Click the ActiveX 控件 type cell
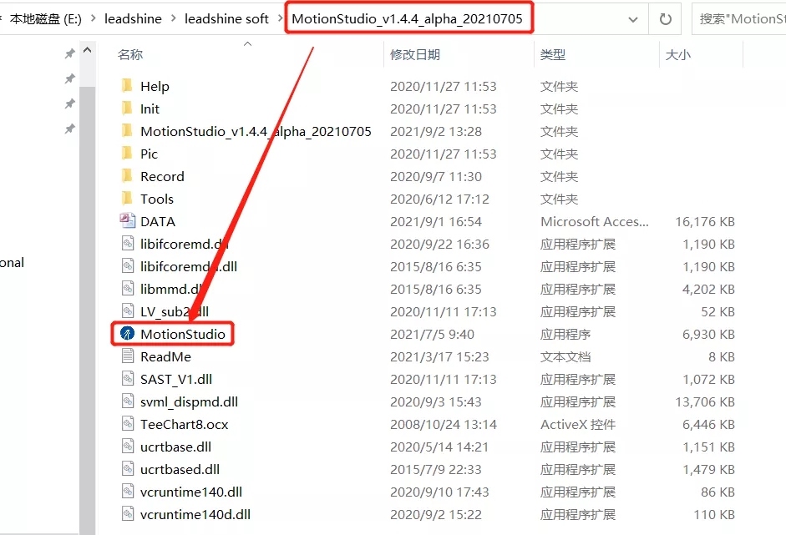The height and width of the screenshot is (535, 786). [x=578, y=424]
